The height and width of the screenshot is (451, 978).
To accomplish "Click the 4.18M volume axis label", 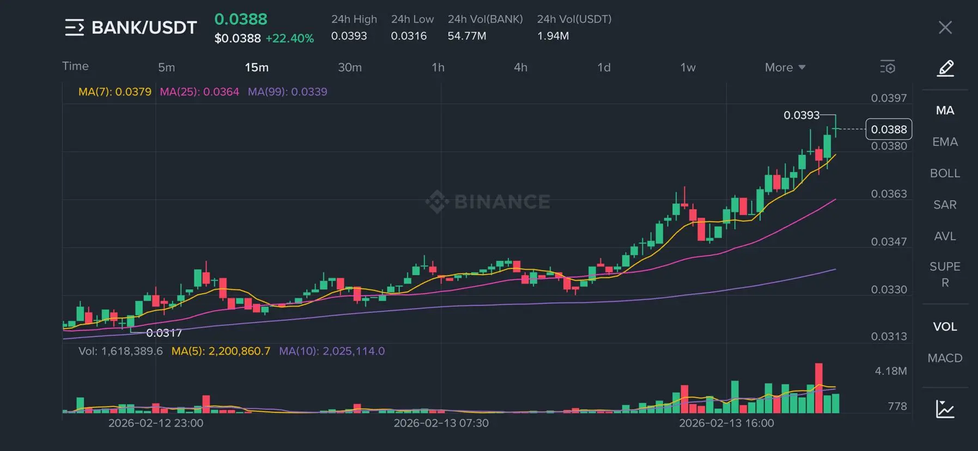I will tap(891, 371).
